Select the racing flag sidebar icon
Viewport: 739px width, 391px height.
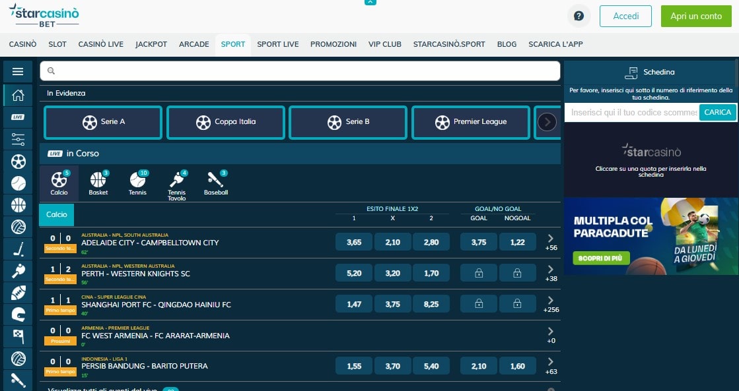[x=18, y=336]
